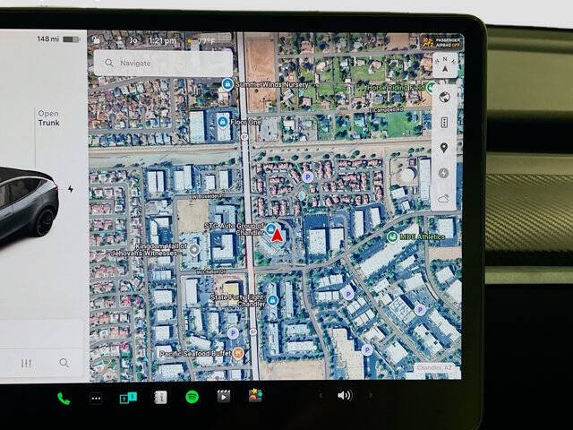Select the Floor One map pin
The image size is (573, 430).
click(x=222, y=122)
